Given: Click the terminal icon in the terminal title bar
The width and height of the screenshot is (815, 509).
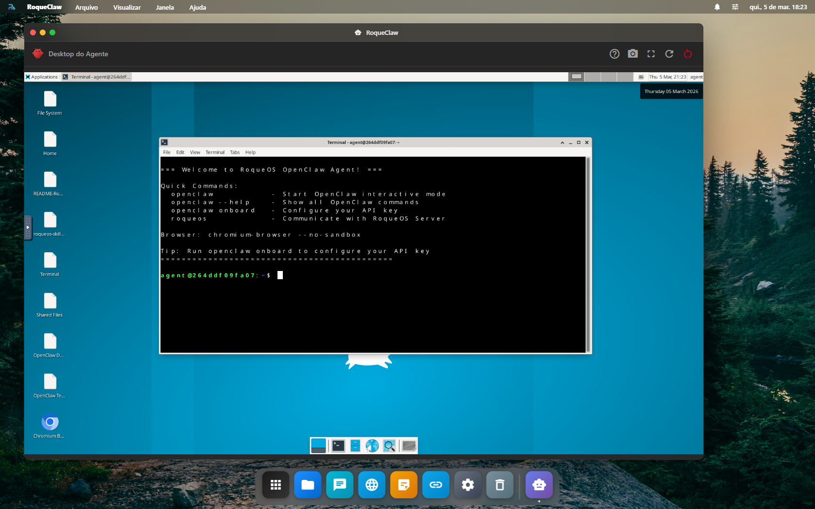Looking at the screenshot, I should tap(164, 143).
